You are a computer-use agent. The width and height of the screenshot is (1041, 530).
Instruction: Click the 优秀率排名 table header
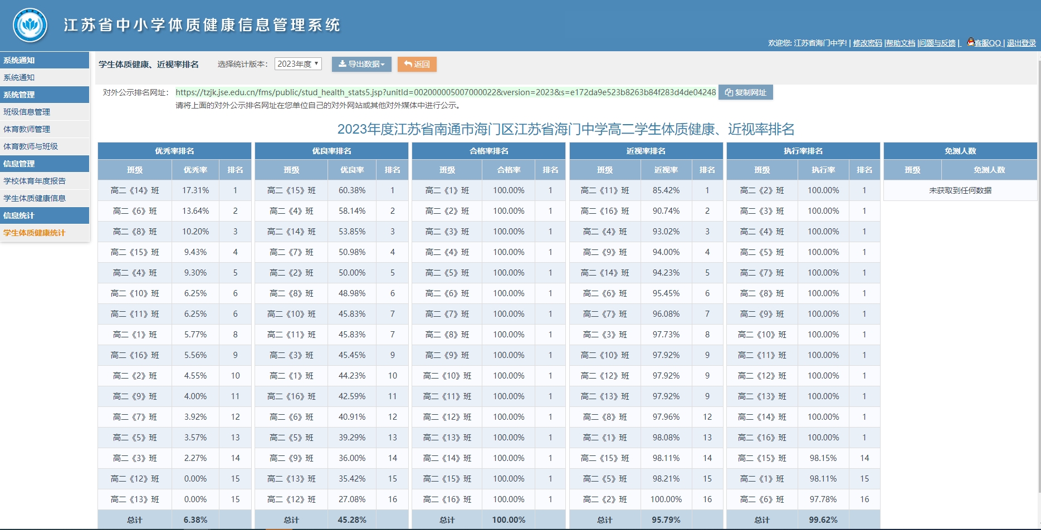point(174,151)
